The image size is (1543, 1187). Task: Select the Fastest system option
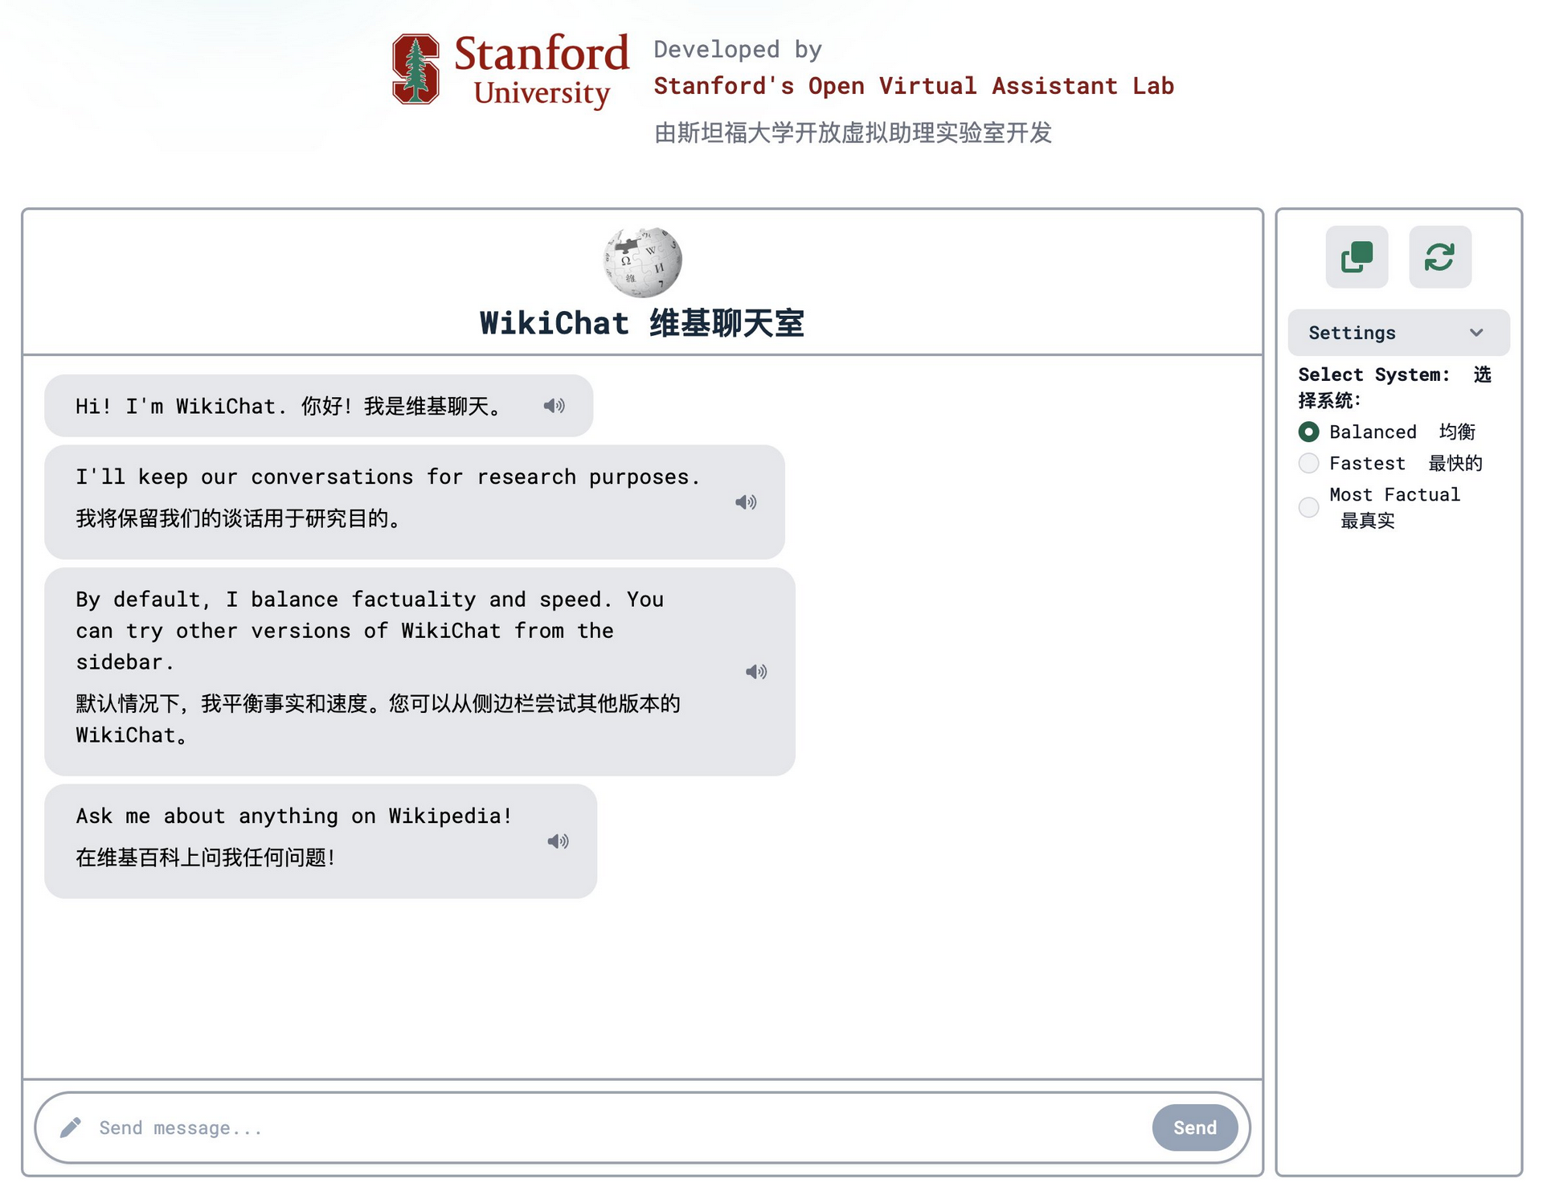tap(1308, 463)
